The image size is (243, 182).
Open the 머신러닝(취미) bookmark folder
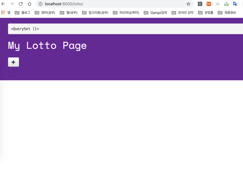[126, 13]
